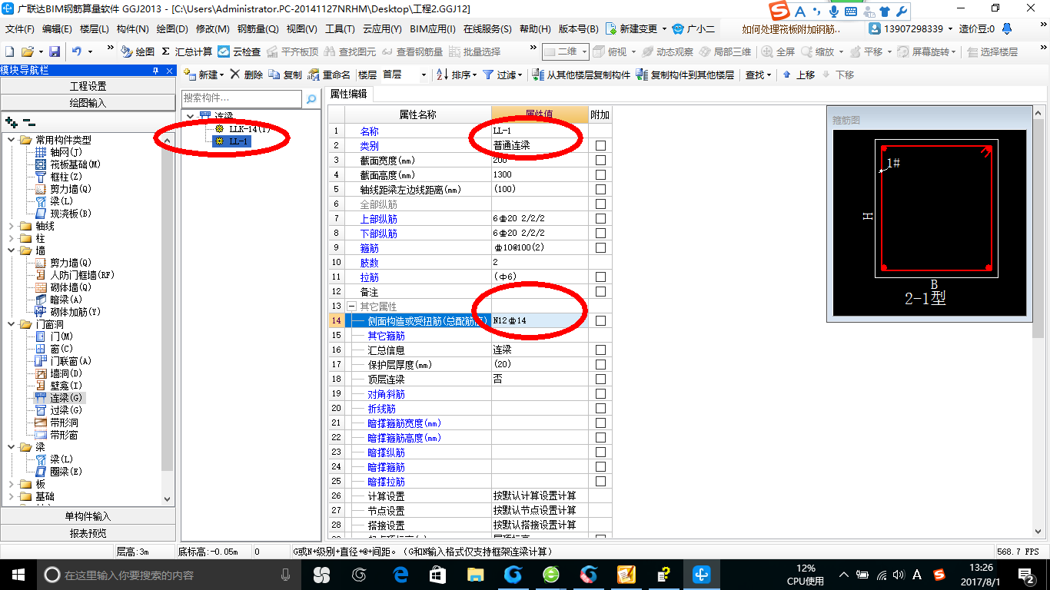Image resolution: width=1050 pixels, height=590 pixels.
Task: Select the 属性编辑 tab
Action: click(x=348, y=94)
